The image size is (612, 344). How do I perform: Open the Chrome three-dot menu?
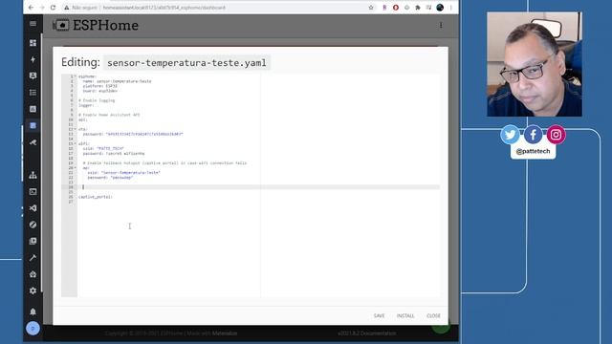(451, 8)
